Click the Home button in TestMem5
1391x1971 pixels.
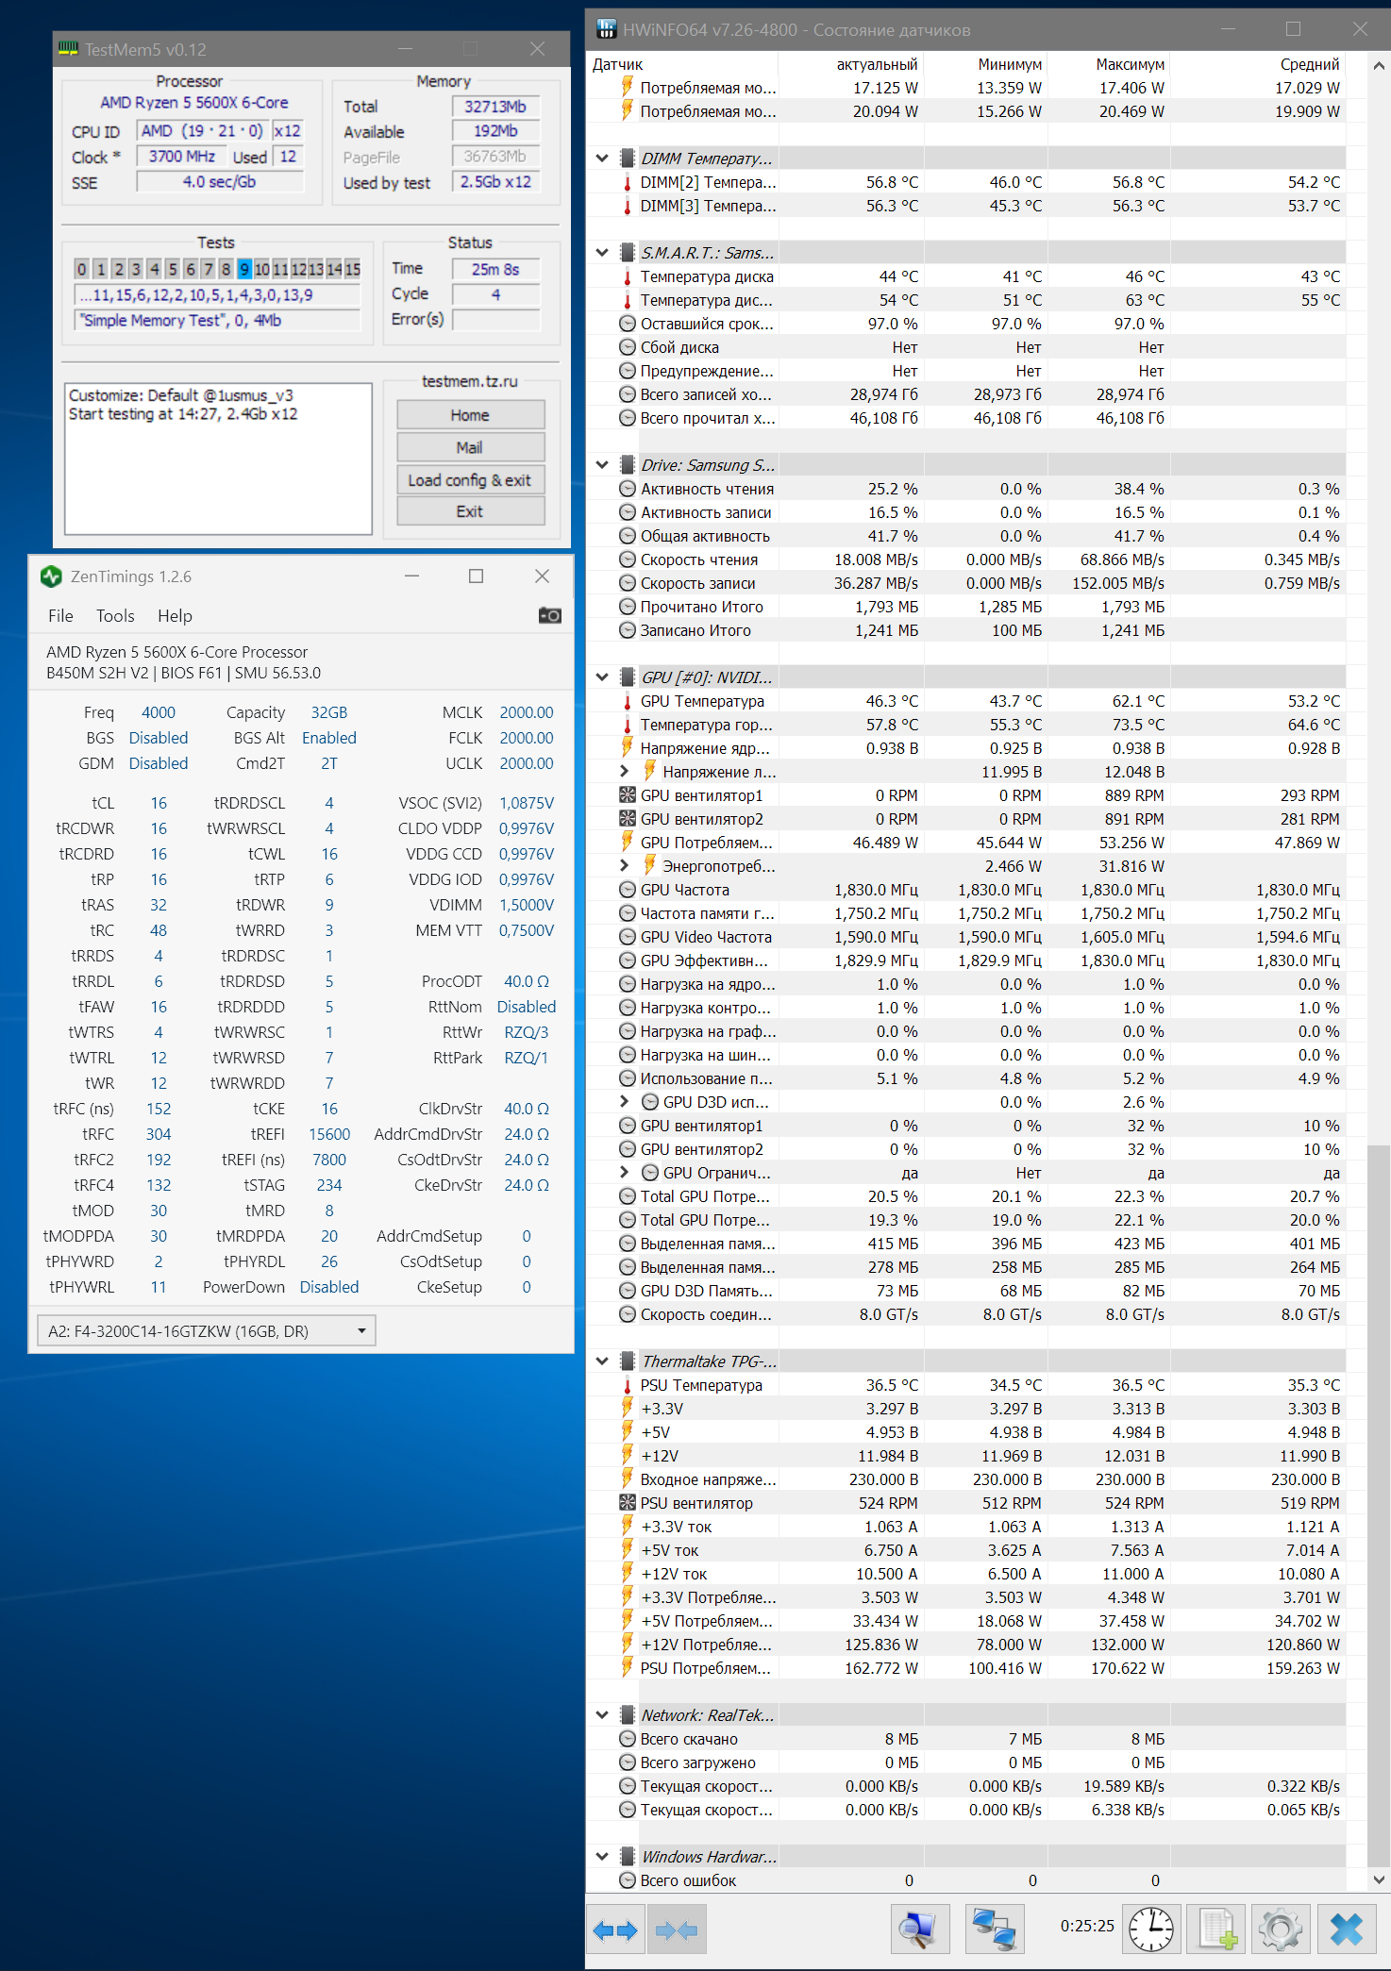click(x=470, y=415)
